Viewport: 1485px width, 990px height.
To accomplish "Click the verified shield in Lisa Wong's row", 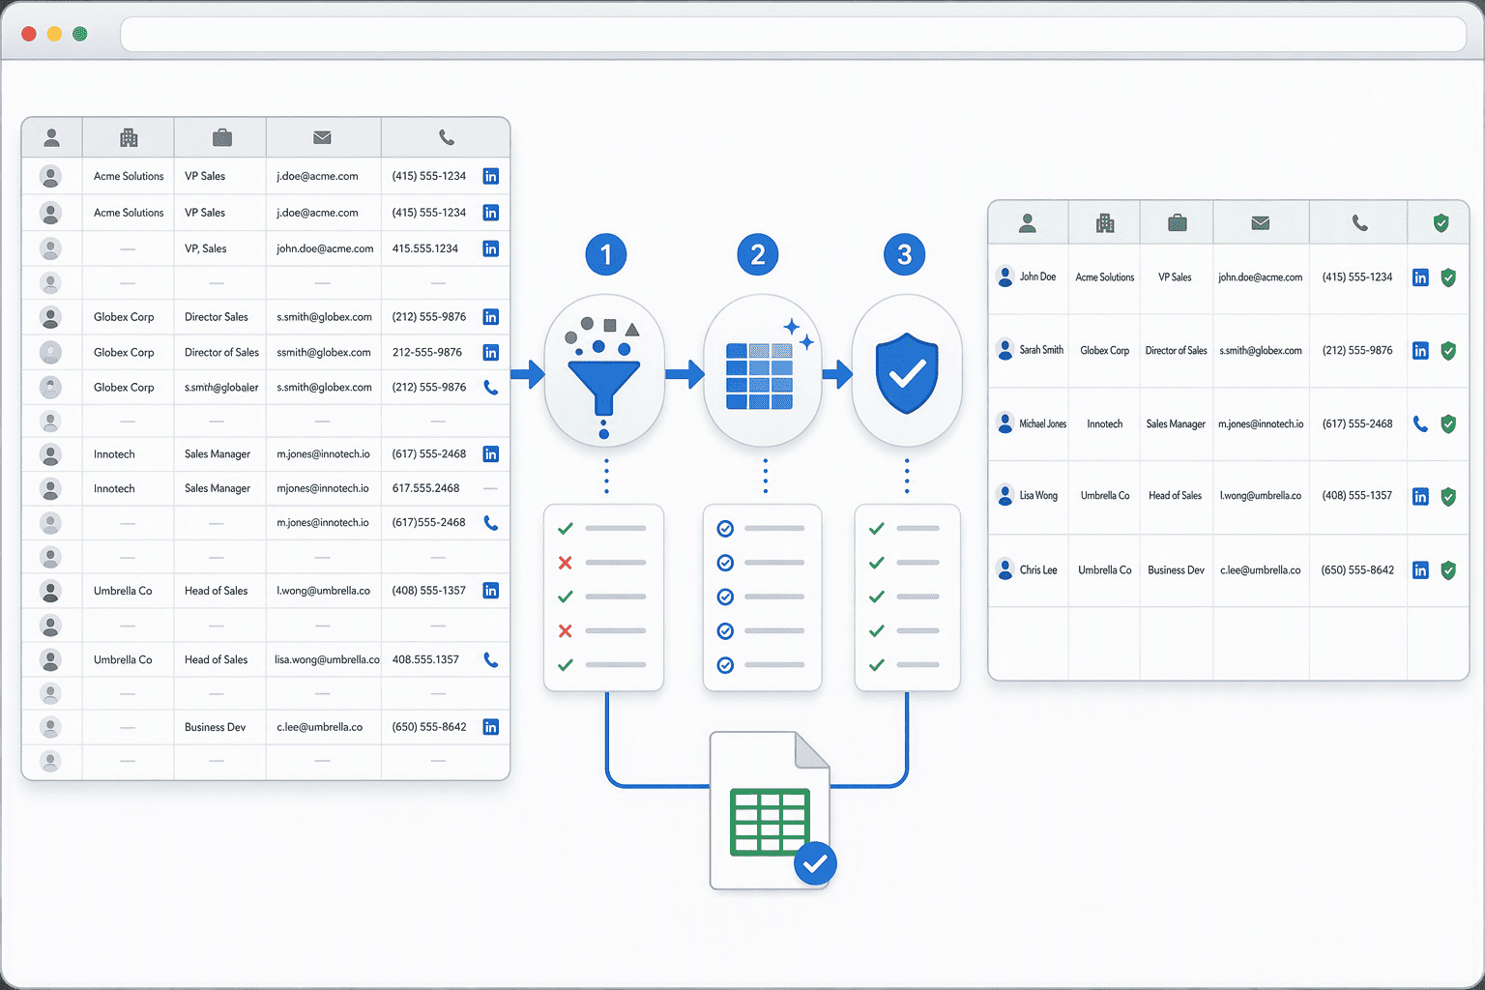I will [x=1448, y=496].
